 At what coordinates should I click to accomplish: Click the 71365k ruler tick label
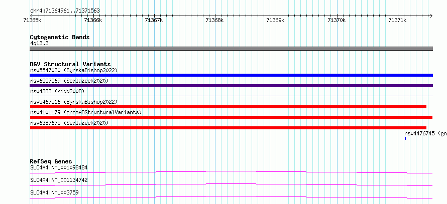(x=33, y=21)
